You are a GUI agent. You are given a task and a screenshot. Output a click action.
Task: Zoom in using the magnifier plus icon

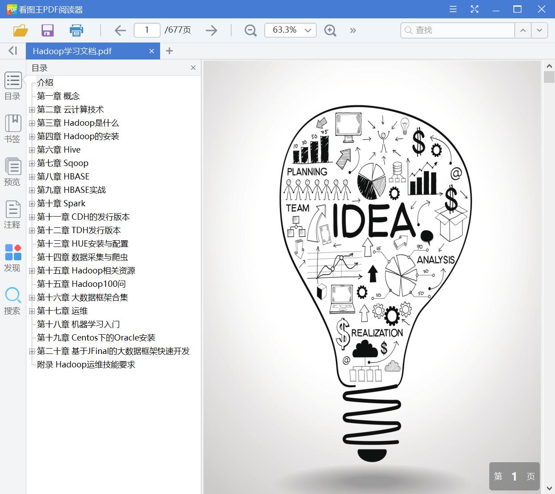(x=330, y=30)
